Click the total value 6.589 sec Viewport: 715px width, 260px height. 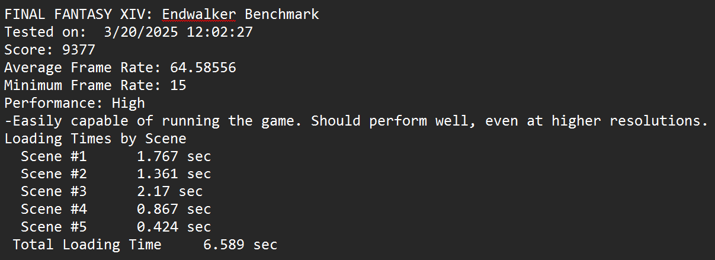point(240,245)
